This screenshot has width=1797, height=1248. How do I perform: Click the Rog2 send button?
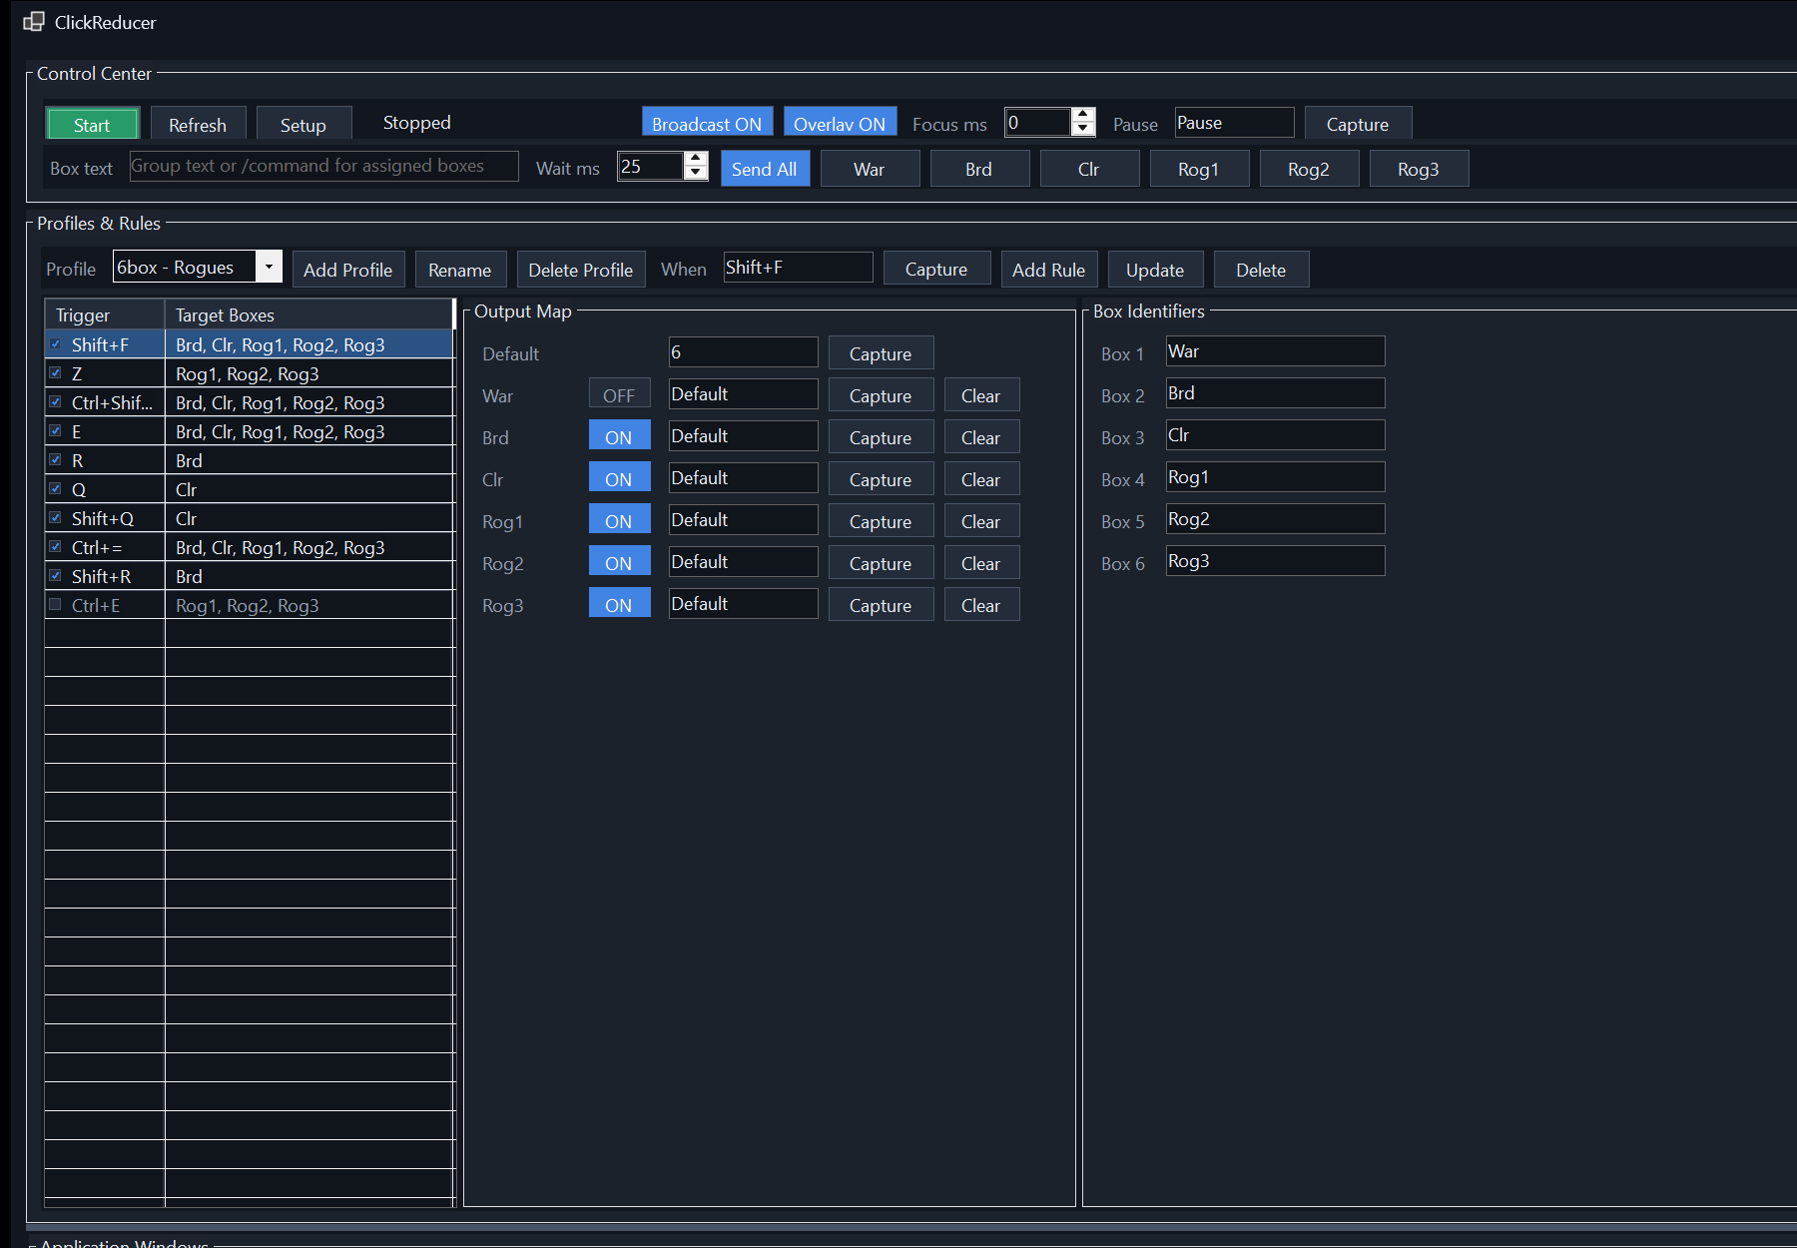[x=1309, y=168]
